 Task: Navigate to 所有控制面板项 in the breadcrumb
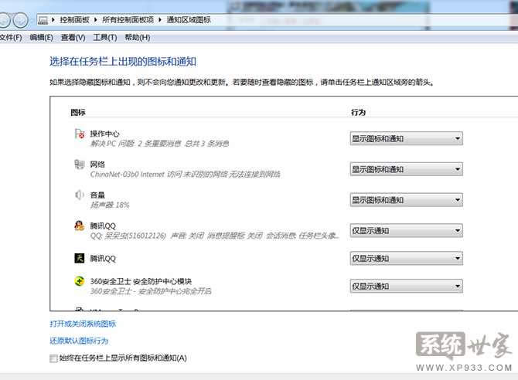[128, 20]
